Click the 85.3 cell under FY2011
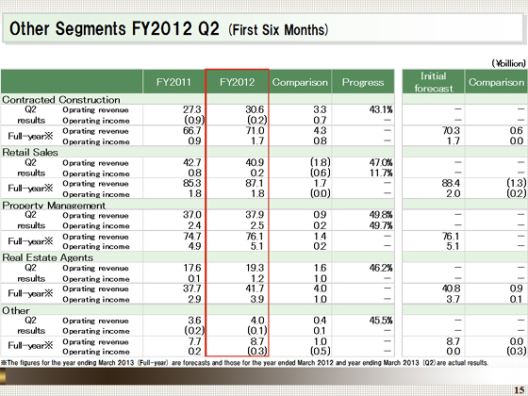Screen dimensions: 528x396 click(x=192, y=183)
